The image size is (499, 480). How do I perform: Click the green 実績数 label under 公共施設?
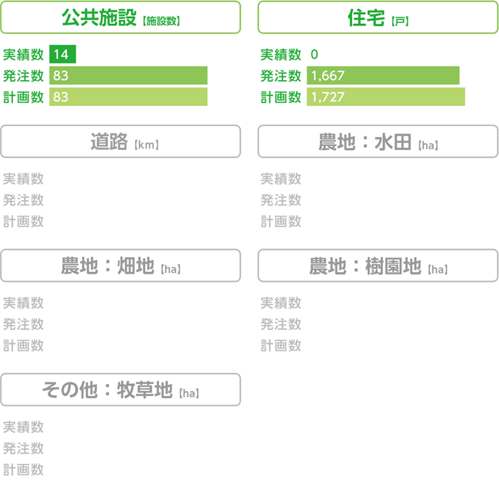tap(23, 55)
